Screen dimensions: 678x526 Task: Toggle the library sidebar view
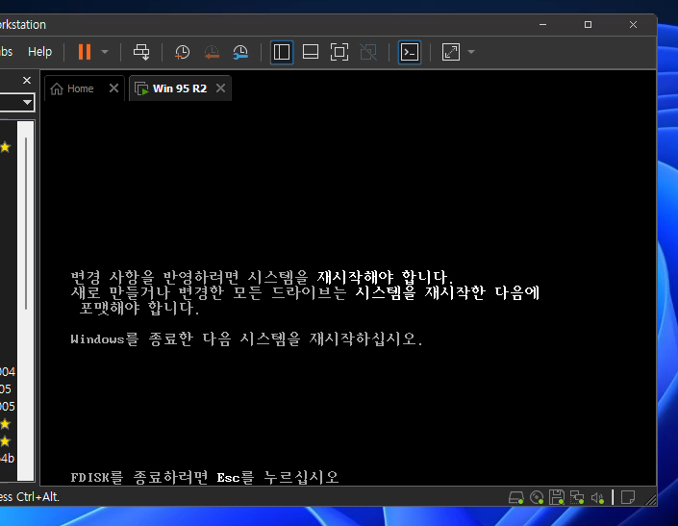point(282,52)
